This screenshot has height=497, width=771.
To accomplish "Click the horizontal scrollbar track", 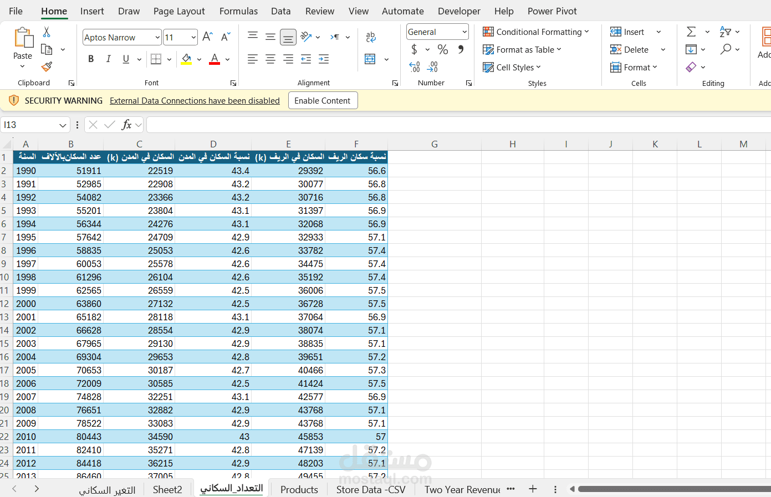I will tap(674, 489).
